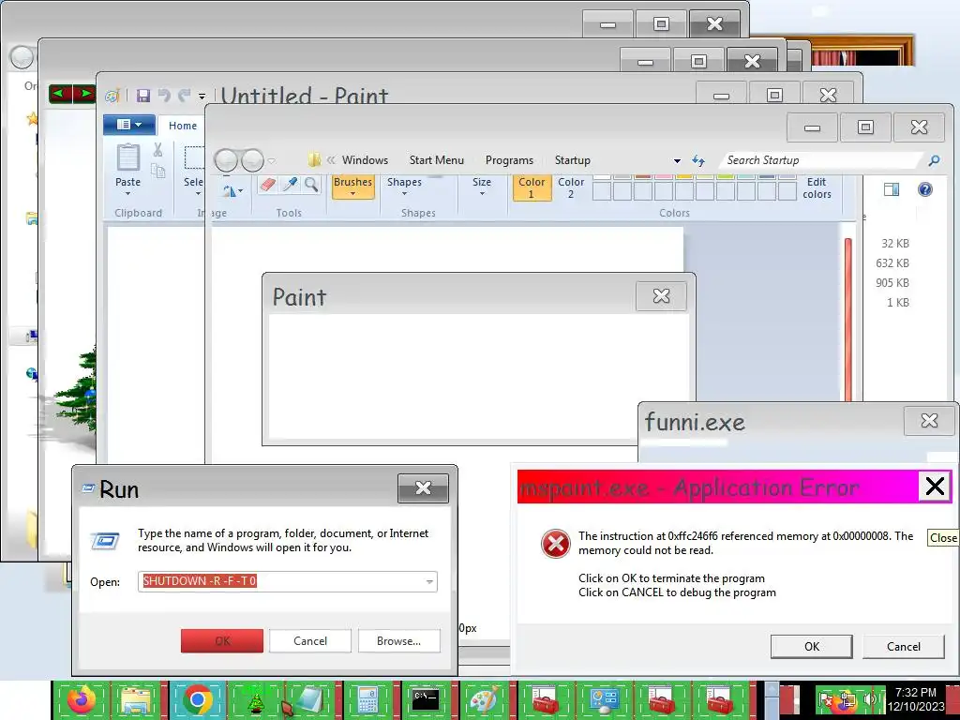This screenshot has height=720, width=960.
Task: Click the Paint palette app icon in title bar
Action: pyautogui.click(x=112, y=96)
